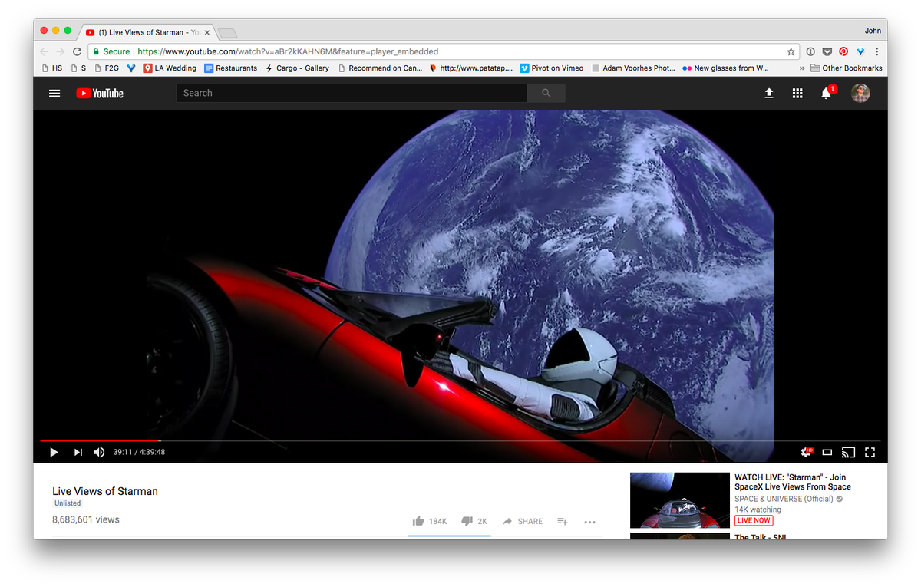
Task: Reload the page in Chrome
Action: pyautogui.click(x=77, y=51)
